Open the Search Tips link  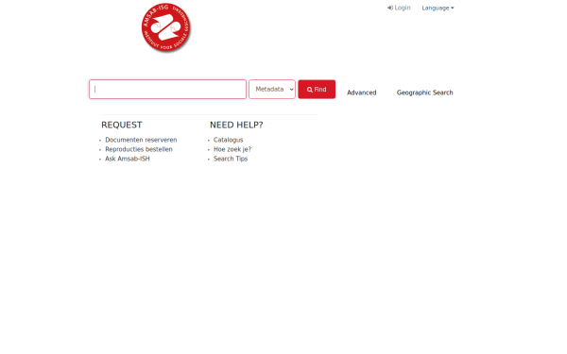coord(231,159)
